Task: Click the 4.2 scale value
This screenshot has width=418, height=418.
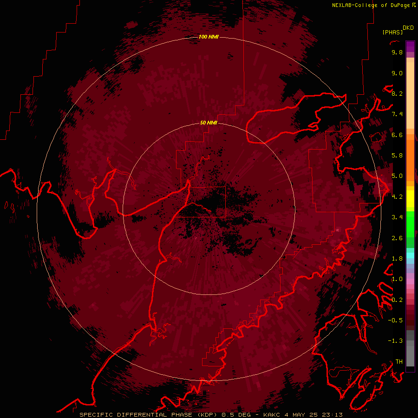Action: pyautogui.click(x=397, y=197)
